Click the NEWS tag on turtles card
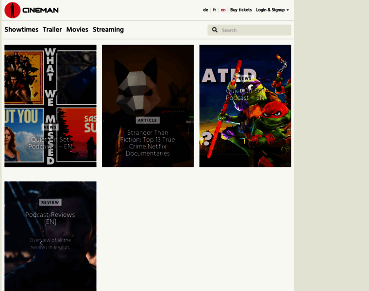Viewport: 369px width, 291px height. (245, 79)
